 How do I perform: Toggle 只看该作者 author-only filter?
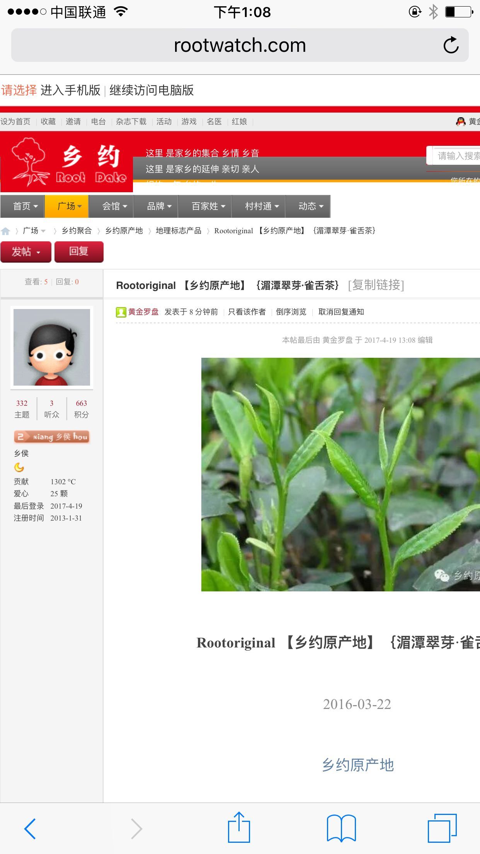[247, 312]
